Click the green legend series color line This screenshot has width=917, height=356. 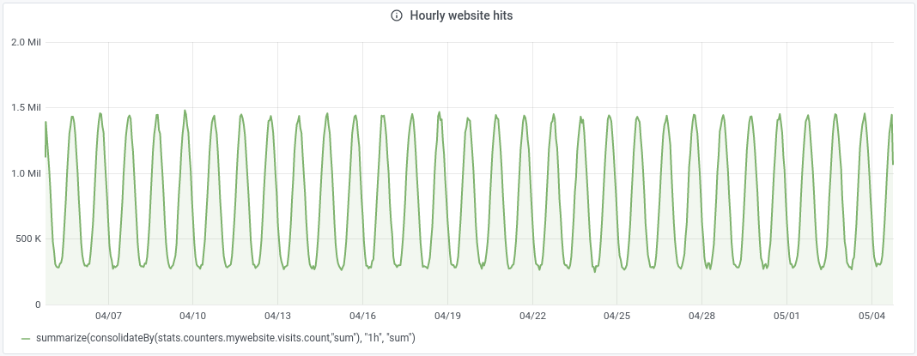26,339
